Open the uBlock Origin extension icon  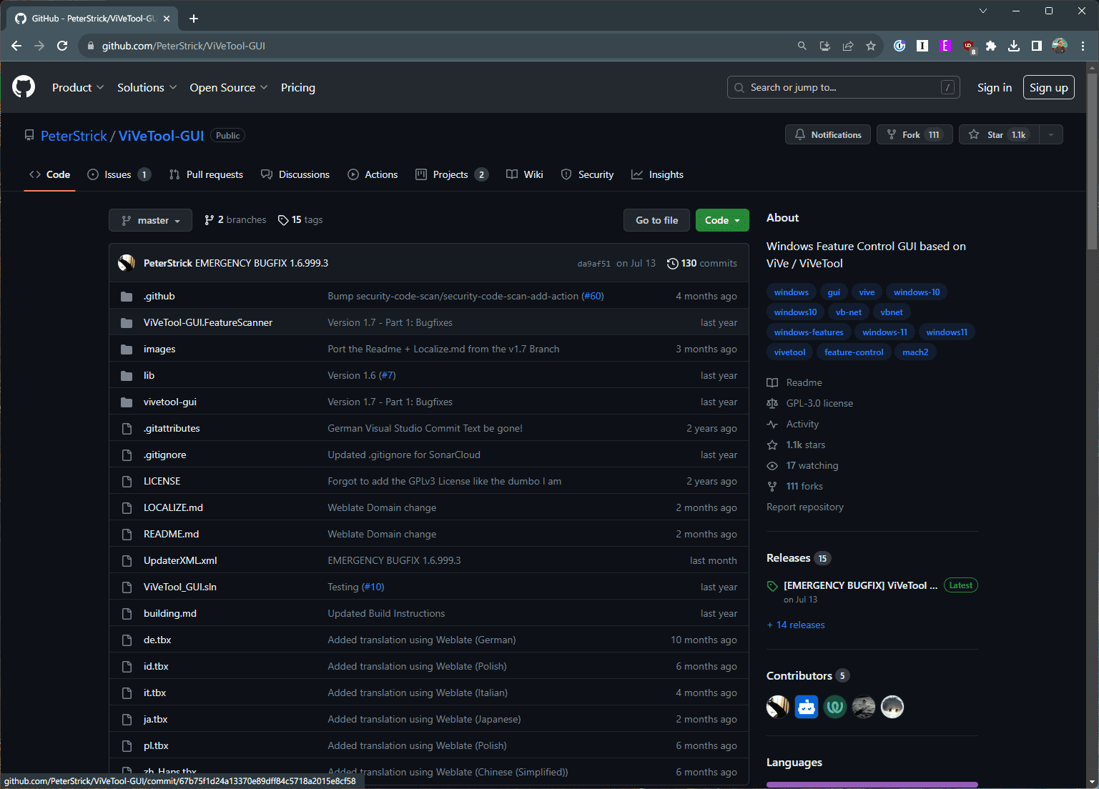pos(969,46)
